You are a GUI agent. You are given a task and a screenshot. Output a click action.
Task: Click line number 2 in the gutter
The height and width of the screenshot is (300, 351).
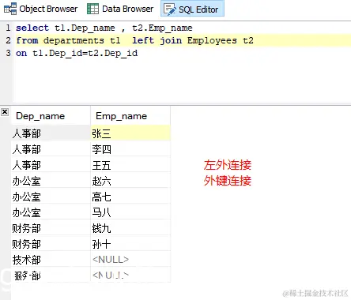click(x=8, y=40)
